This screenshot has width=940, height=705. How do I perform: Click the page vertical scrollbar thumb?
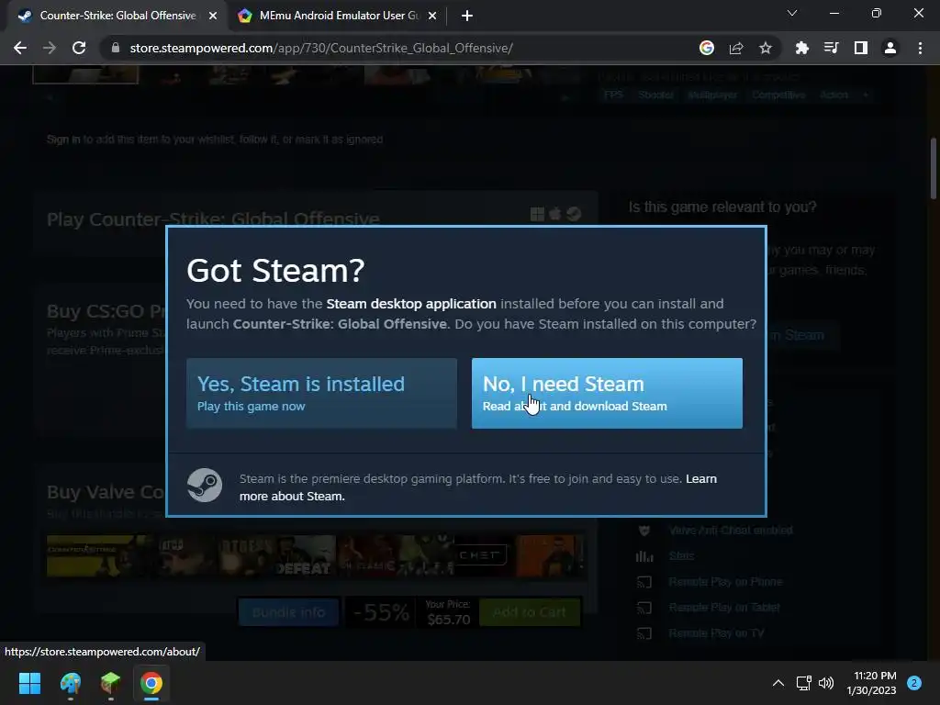coord(934,169)
